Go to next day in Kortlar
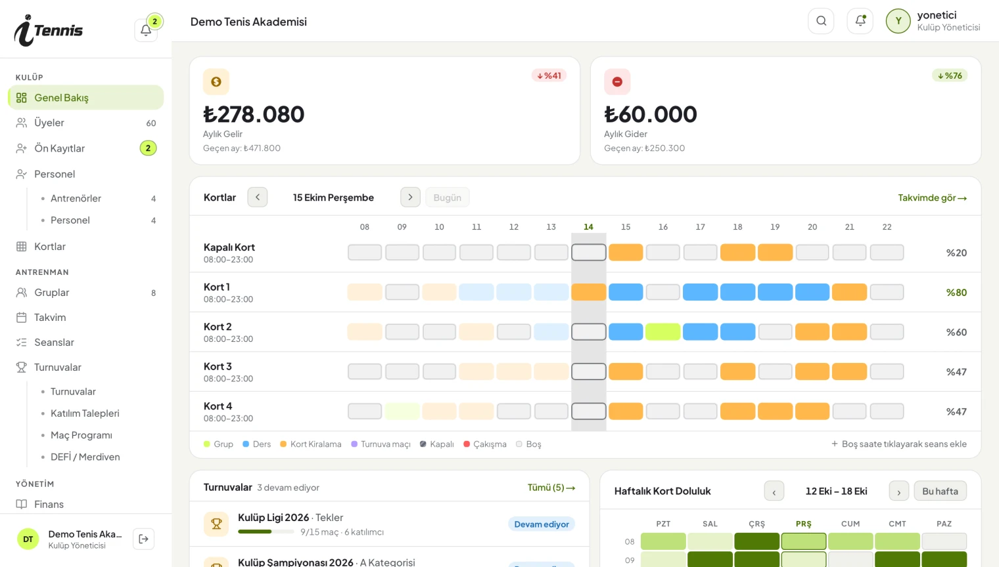Screen dimensions: 999x567 point(410,197)
